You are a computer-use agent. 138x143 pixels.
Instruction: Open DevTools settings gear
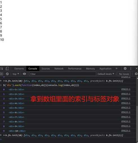pos(125,68)
